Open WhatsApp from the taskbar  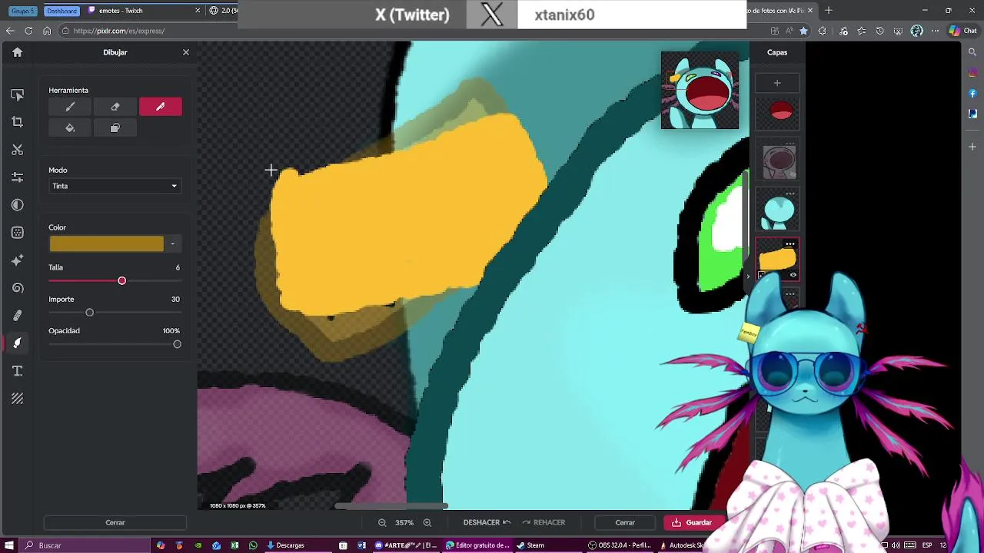pyautogui.click(x=253, y=545)
